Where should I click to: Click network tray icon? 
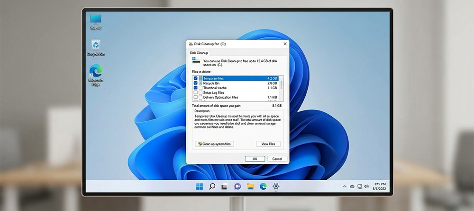pos(359,186)
